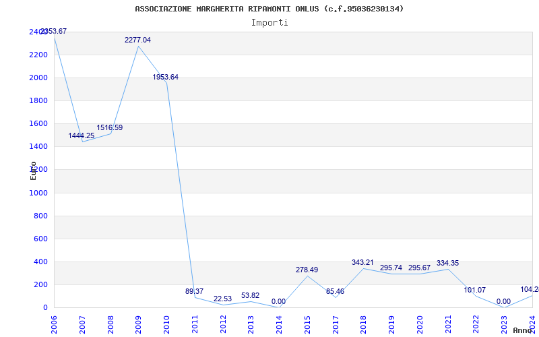Click the 295.74 value label
Image resolution: width=539 pixels, height=337 pixels.
click(x=391, y=268)
